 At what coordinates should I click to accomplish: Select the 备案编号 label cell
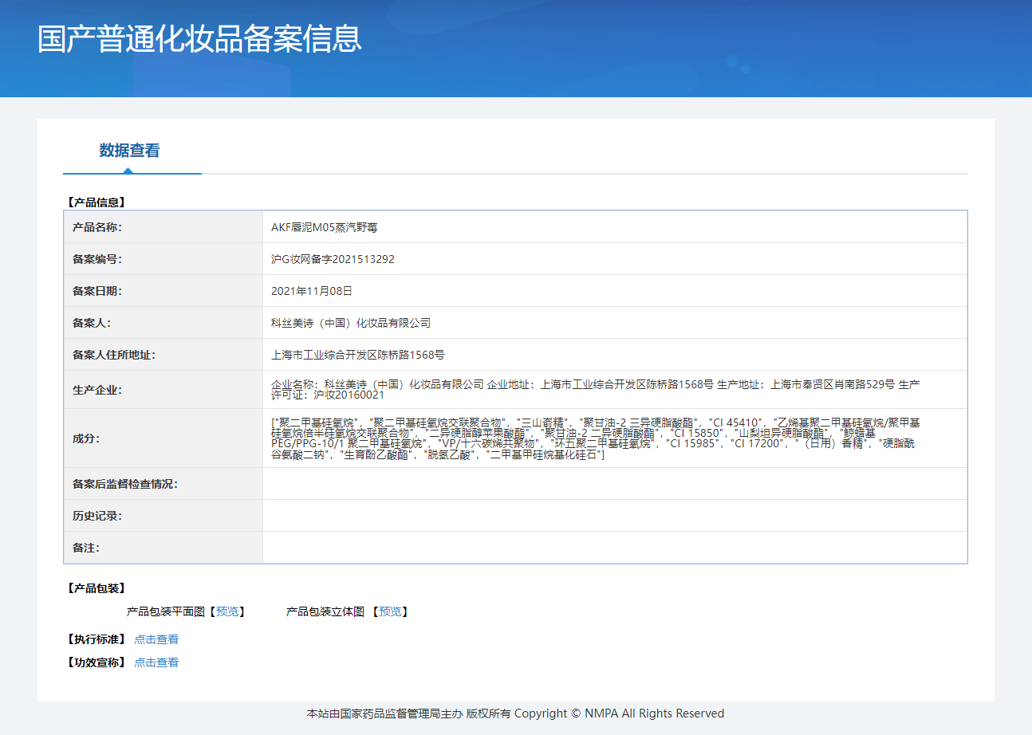tap(163, 259)
